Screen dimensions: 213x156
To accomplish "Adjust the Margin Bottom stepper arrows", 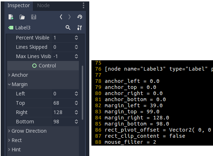I will click(76, 122).
